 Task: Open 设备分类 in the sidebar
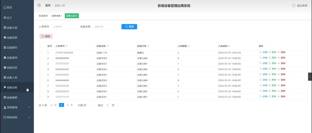(x=17, y=28)
